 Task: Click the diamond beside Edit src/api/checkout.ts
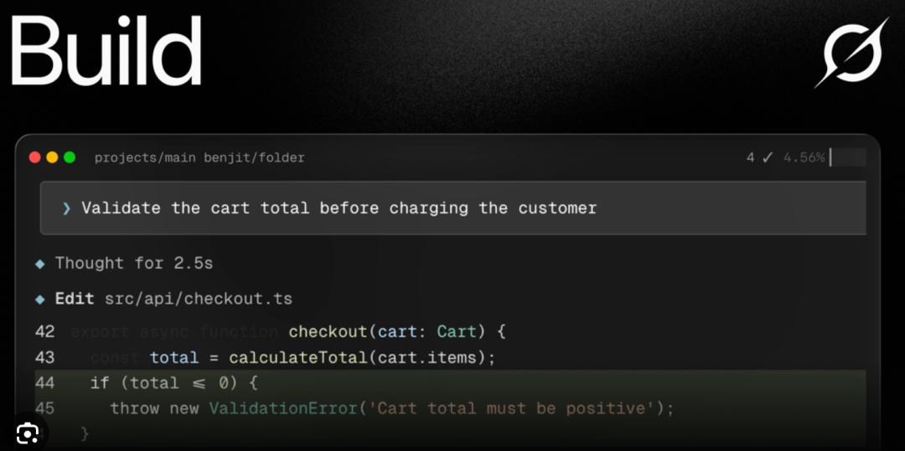tap(40, 300)
